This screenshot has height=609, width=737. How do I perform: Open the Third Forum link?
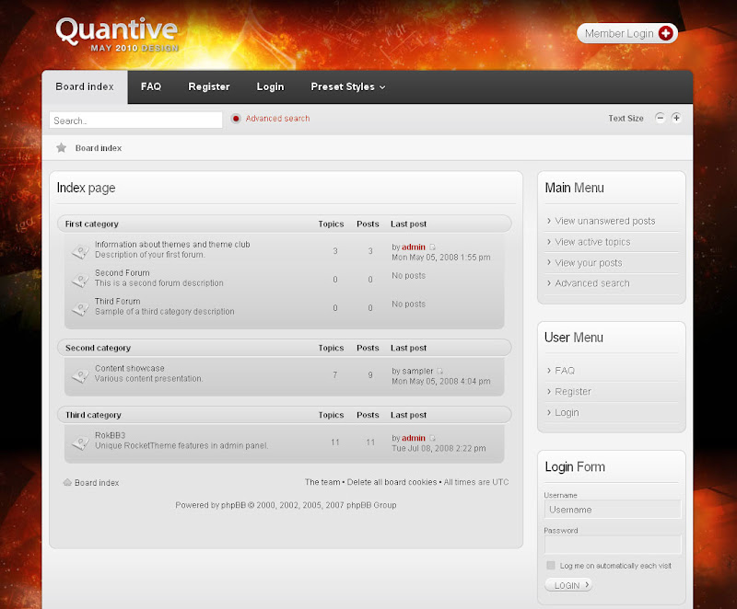pyautogui.click(x=118, y=301)
